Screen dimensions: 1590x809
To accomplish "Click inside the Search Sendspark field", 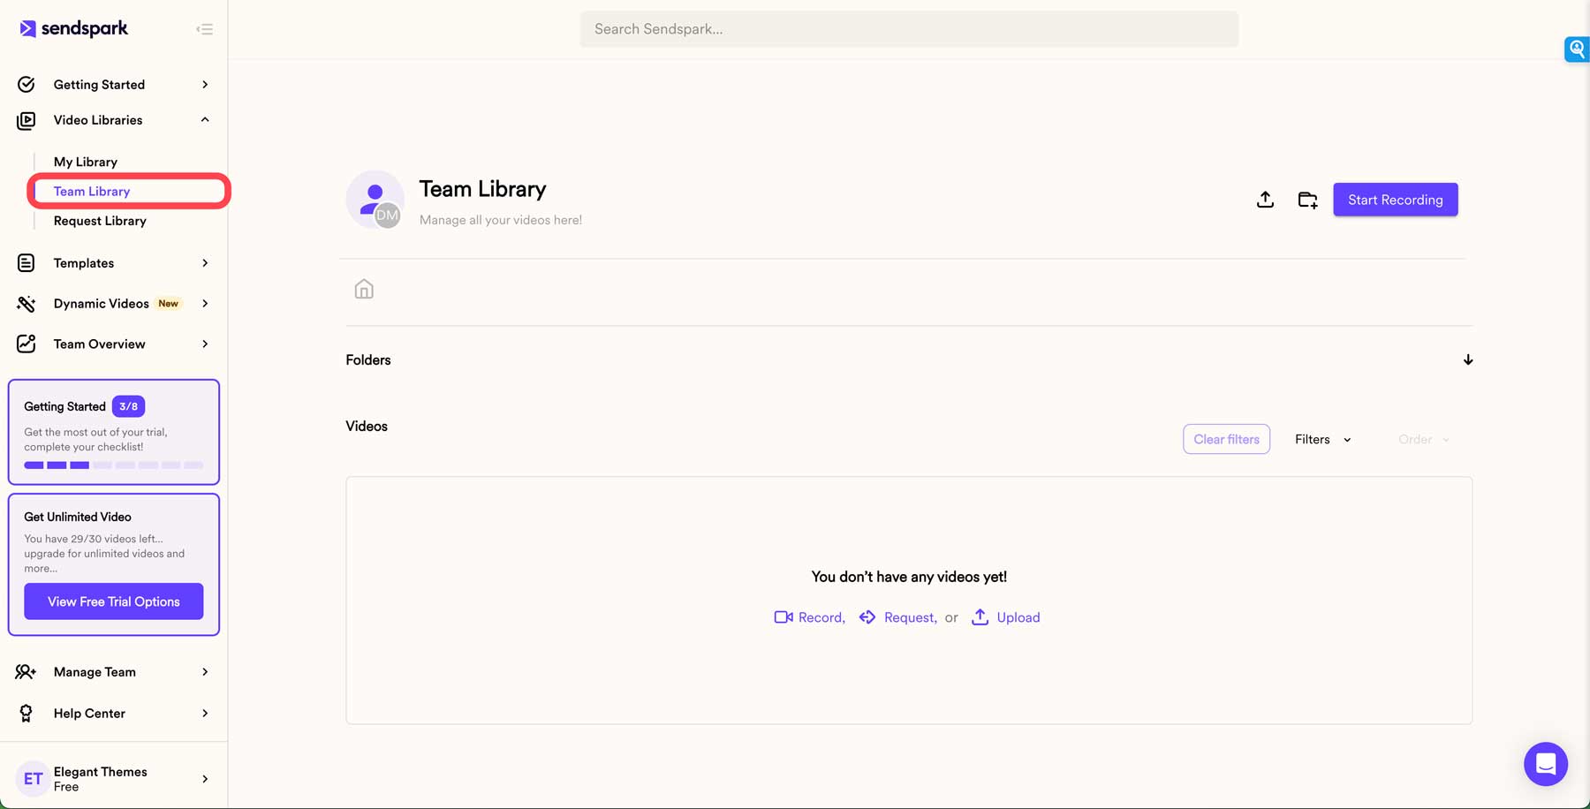I will [x=909, y=28].
